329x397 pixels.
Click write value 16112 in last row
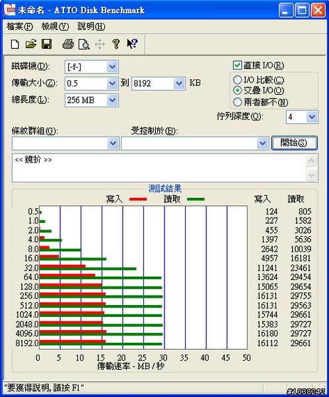[268, 343]
